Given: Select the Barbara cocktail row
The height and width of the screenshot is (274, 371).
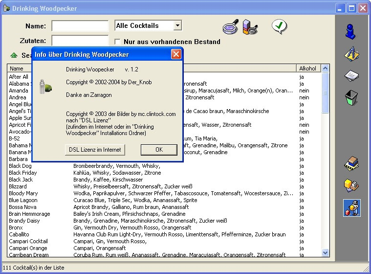Looking at the screenshot, I should coord(19,159).
